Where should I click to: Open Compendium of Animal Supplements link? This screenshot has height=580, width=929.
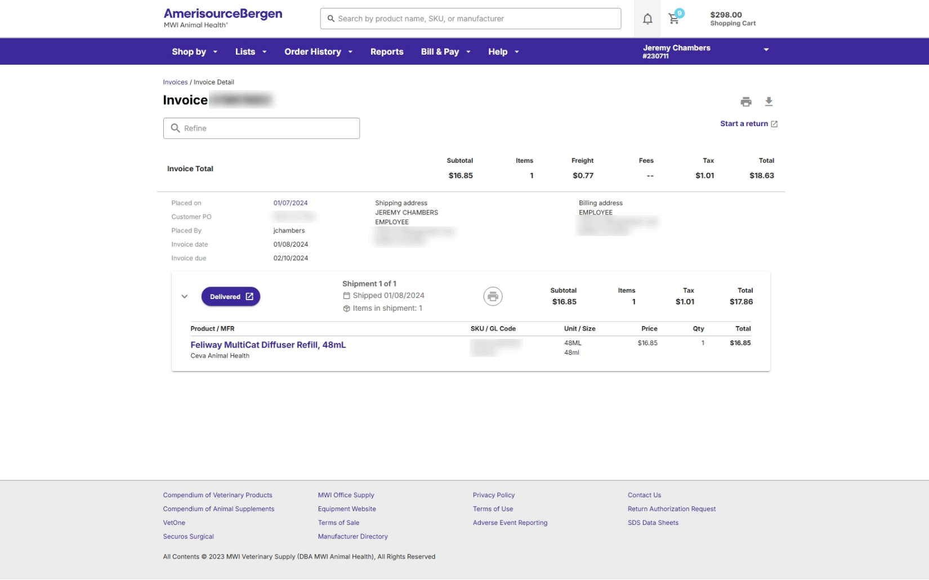(x=218, y=509)
